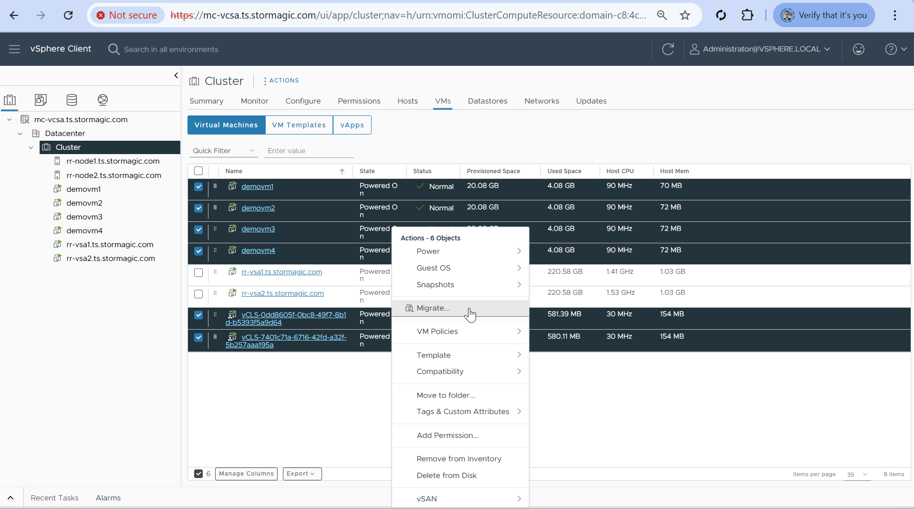This screenshot has width=914, height=509.
Task: Switch to Networking inventory view
Action: (103, 100)
